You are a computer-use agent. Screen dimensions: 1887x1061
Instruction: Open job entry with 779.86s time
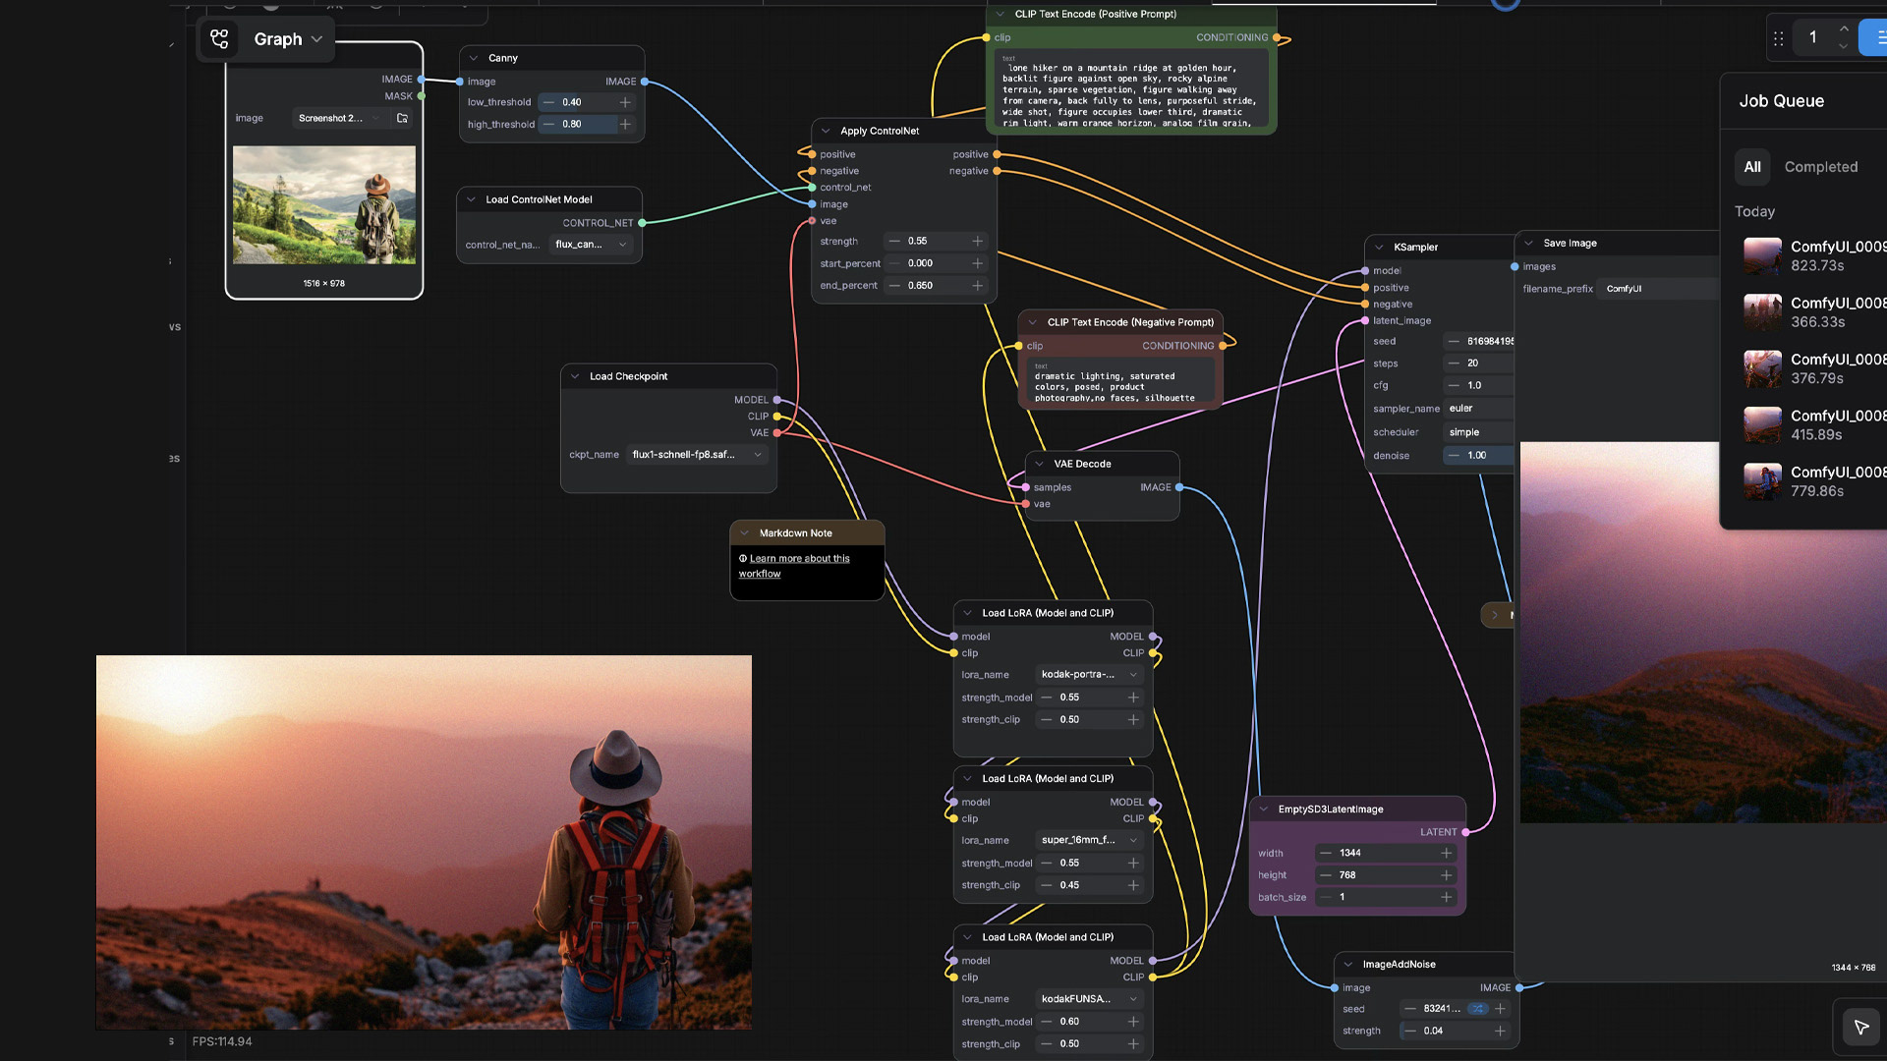pyautogui.click(x=1814, y=481)
